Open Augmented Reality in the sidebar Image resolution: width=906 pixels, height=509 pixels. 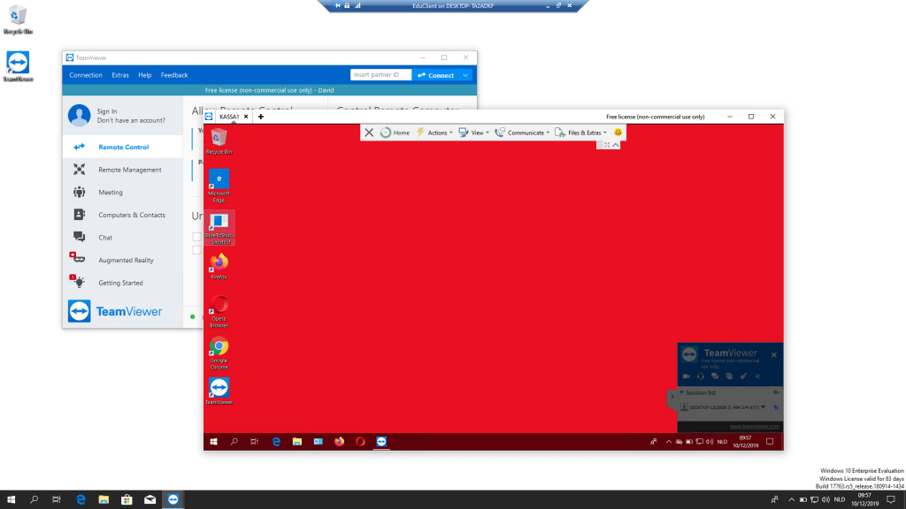point(122,261)
